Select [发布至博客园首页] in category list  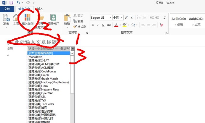point(49,53)
